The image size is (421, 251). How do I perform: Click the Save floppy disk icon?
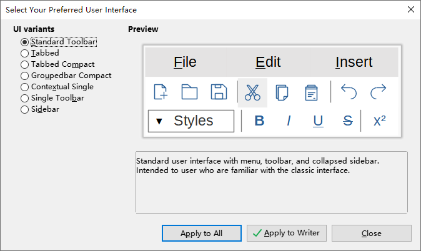(219, 92)
